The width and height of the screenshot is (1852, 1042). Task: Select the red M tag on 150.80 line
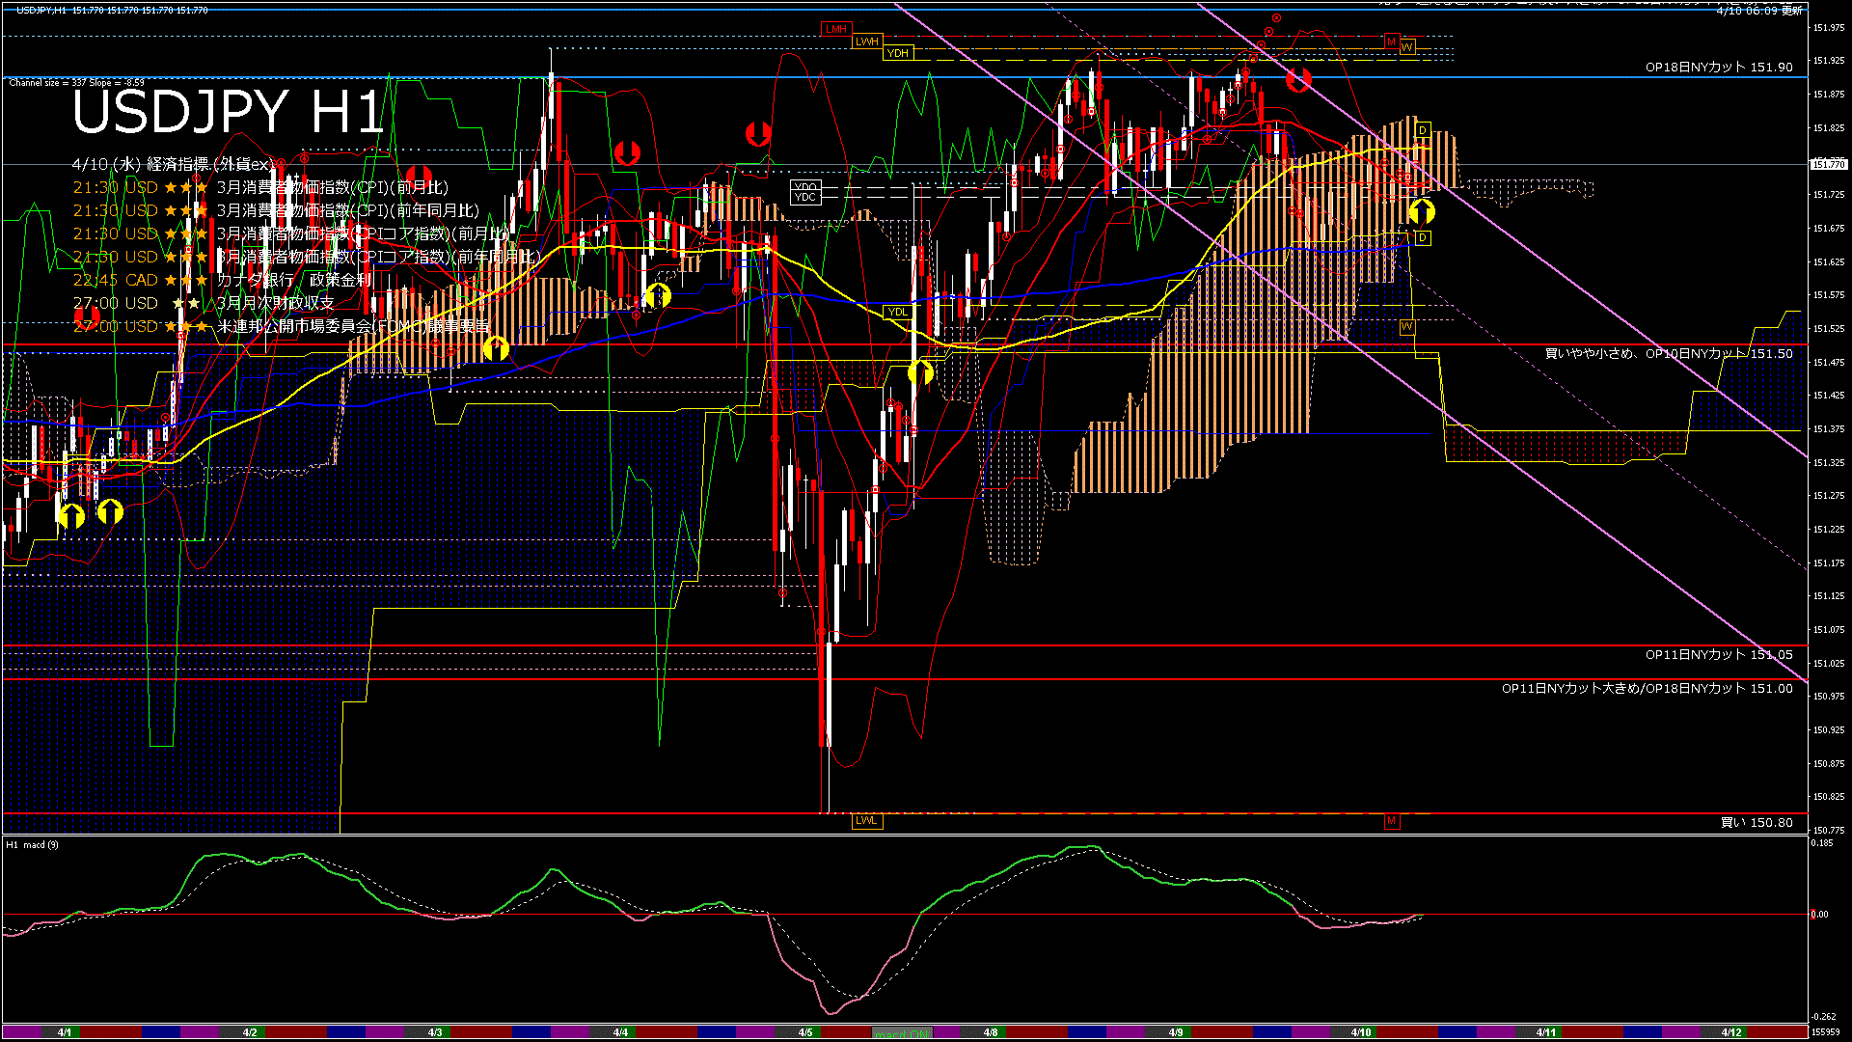pos(1391,821)
